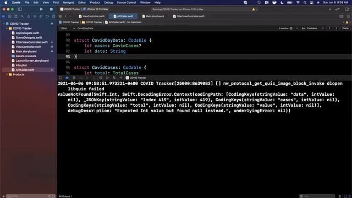Collapse the COVID Tracker project root

4,24
